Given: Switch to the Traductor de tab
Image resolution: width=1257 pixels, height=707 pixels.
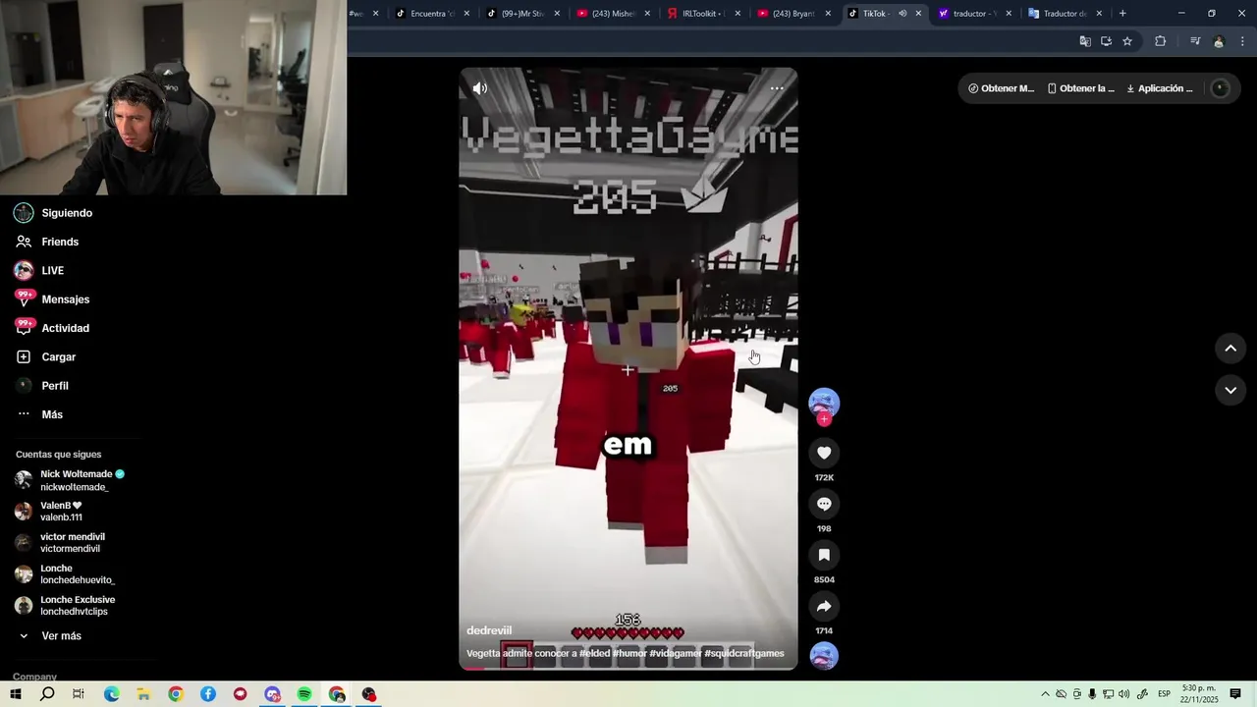Looking at the screenshot, I should 1064,14.
